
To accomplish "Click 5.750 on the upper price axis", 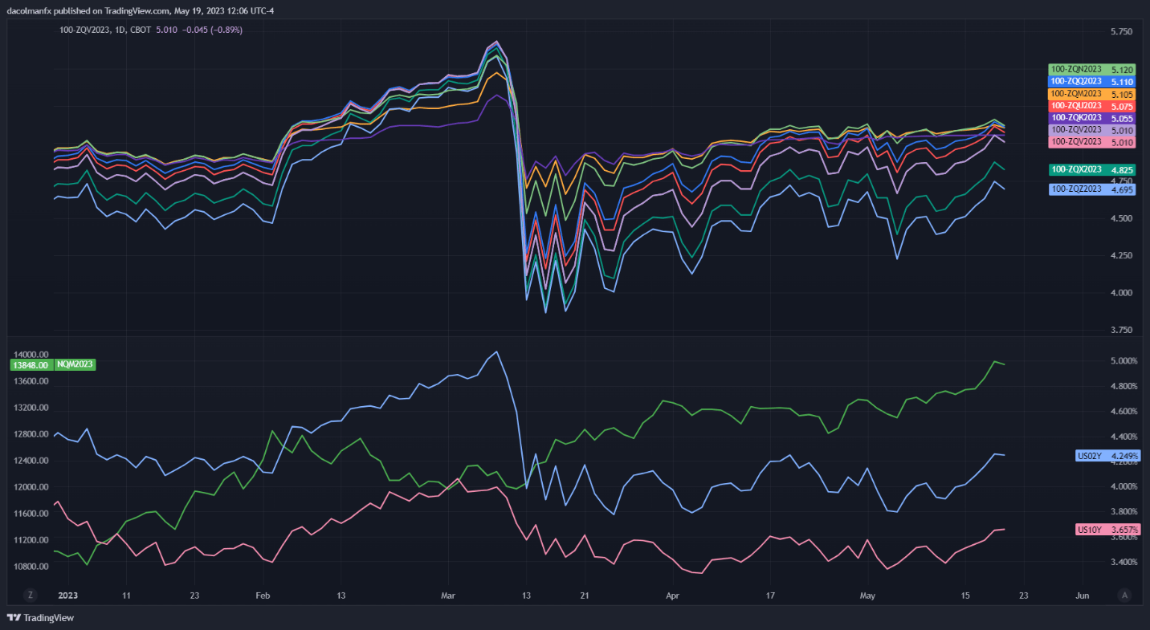I will click(1120, 32).
